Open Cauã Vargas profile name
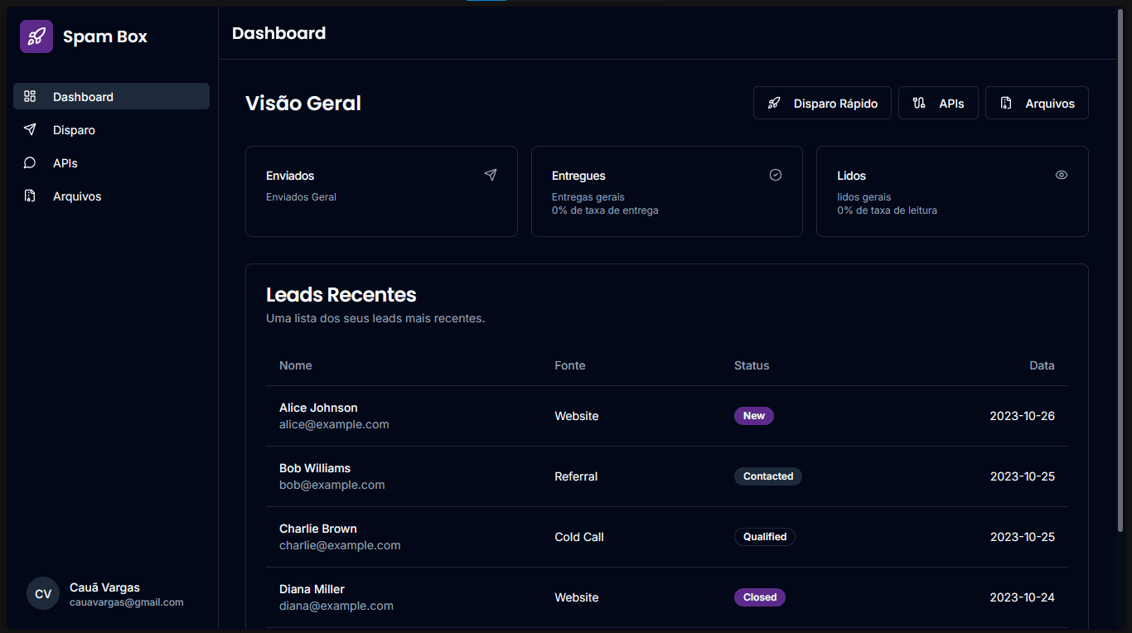Image resolution: width=1132 pixels, height=633 pixels. [104, 587]
